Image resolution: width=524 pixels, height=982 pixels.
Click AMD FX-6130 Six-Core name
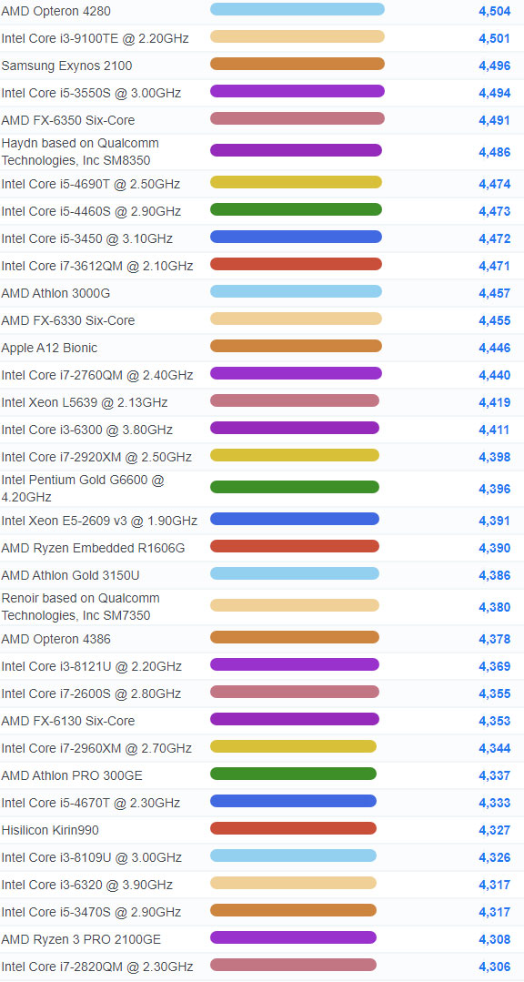tap(68, 722)
